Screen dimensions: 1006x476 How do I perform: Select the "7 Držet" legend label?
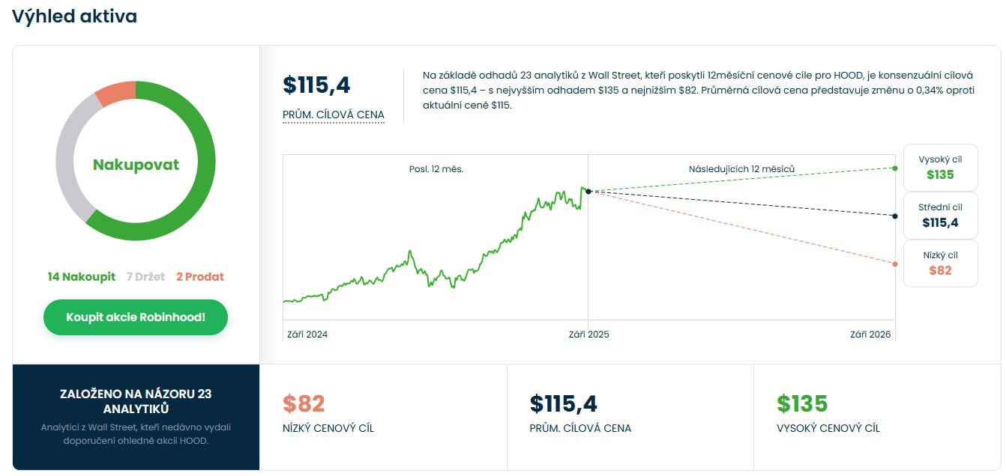pyautogui.click(x=145, y=277)
